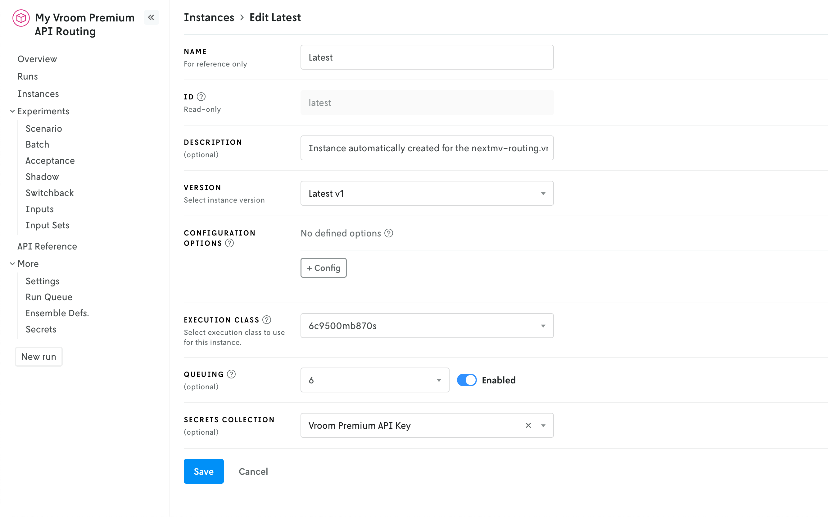Disable the queuing Enabled toggle
The height and width of the screenshot is (517, 837).
(x=466, y=380)
